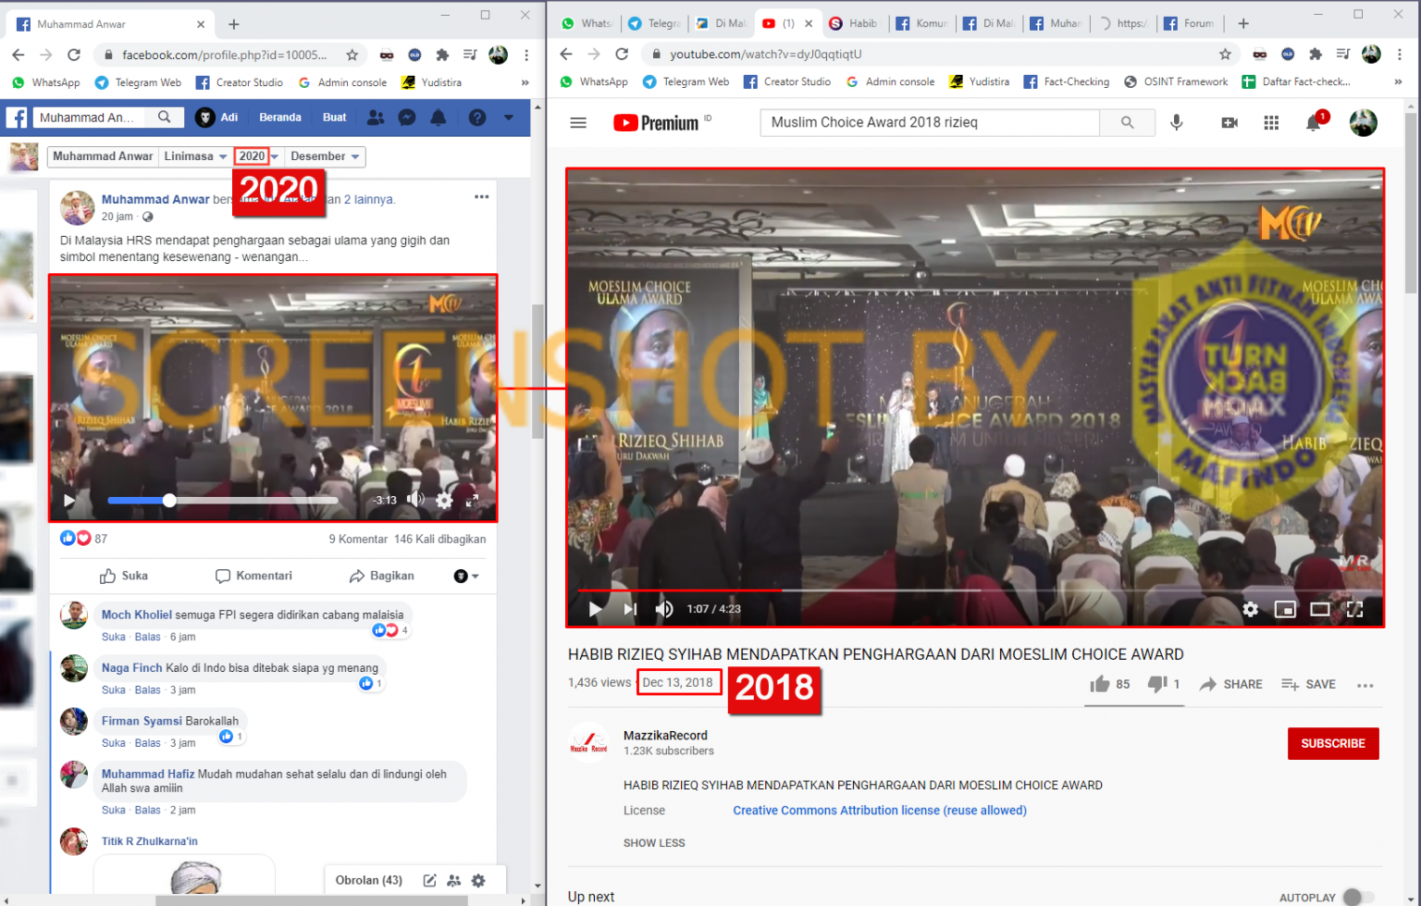Go to Facebook Beranda

tap(280, 118)
